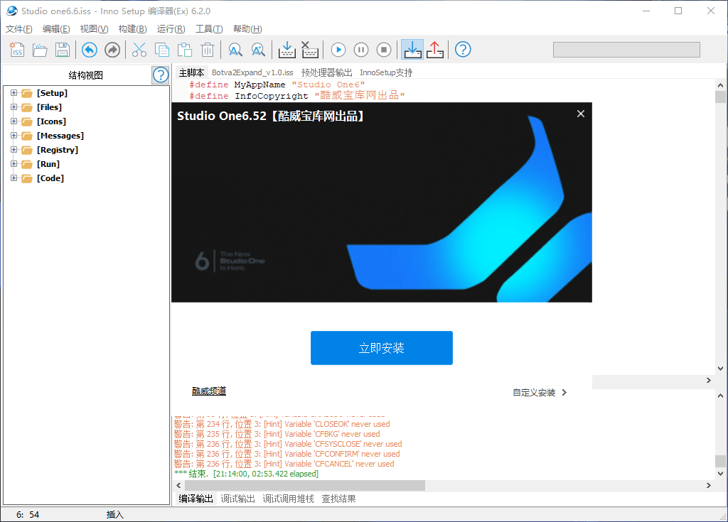Toggle the highlighted blue download-arrow toolbar icon

coord(412,50)
